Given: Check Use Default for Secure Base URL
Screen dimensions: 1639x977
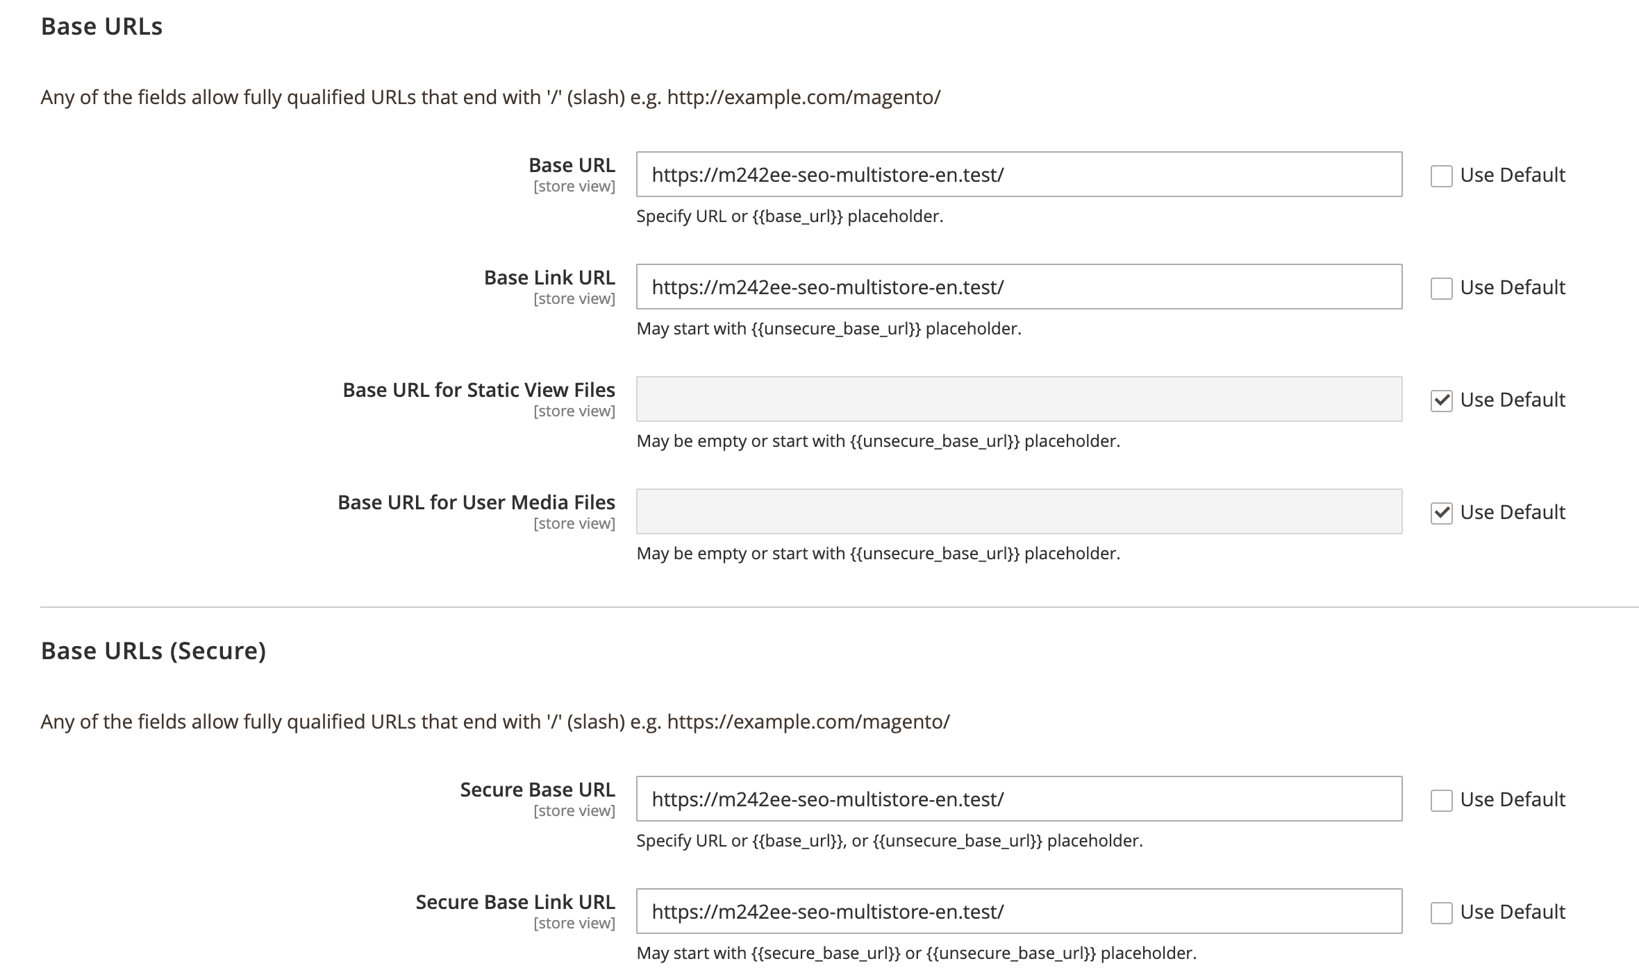Looking at the screenshot, I should pyautogui.click(x=1441, y=800).
